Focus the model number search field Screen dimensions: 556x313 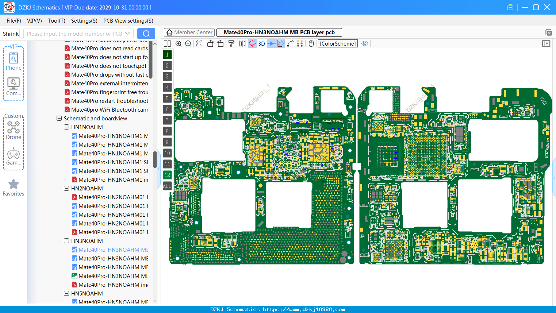coord(74,34)
